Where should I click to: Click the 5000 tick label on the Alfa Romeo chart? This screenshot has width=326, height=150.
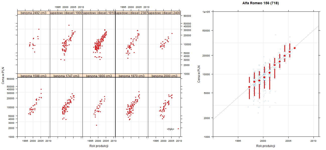[207, 93]
